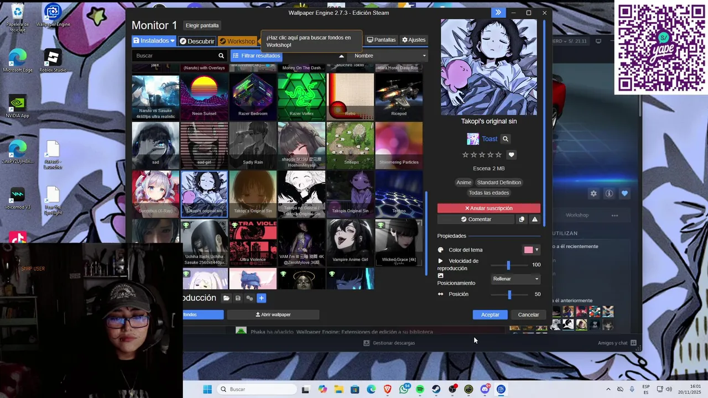
Task: Open Instalados dropdown arrow
Action: point(173,41)
